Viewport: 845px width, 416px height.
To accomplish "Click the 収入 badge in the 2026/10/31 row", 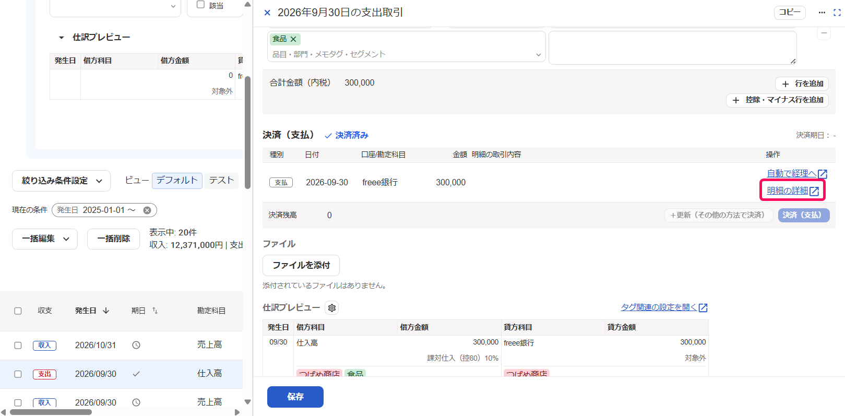I will pos(44,346).
